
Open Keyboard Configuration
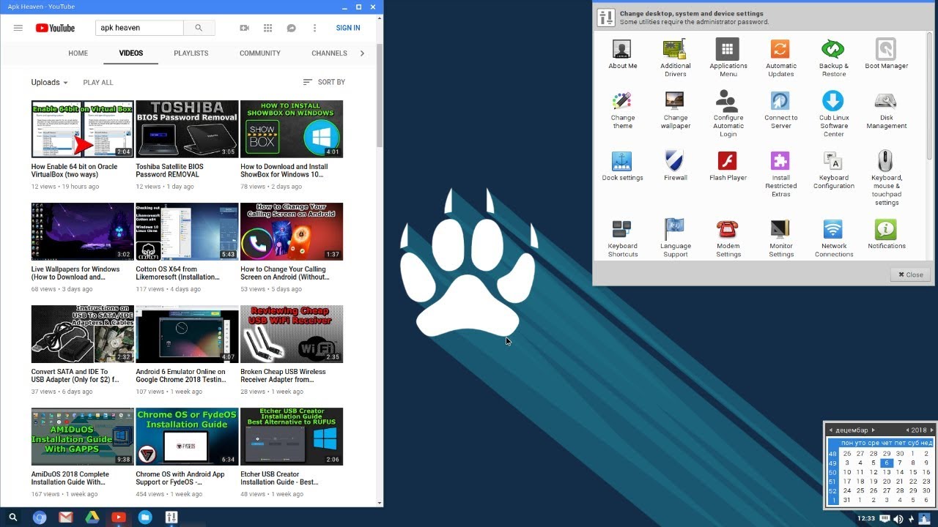pyautogui.click(x=833, y=170)
